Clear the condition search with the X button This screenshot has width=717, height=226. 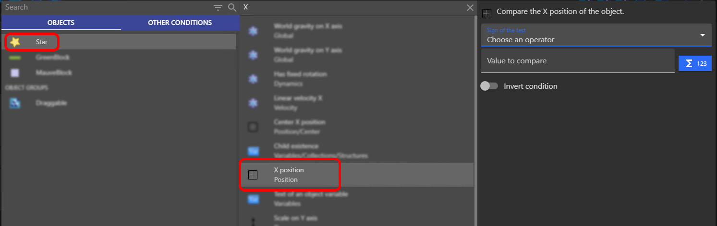(470, 8)
